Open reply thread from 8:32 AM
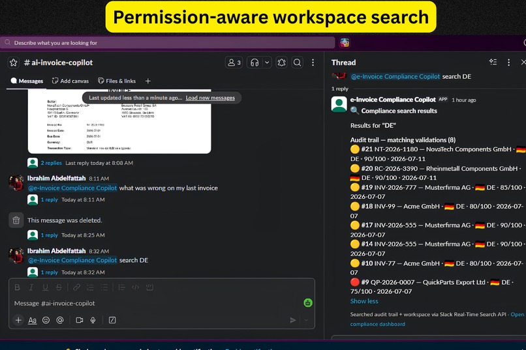This screenshot has height=350, width=526. pyautogui.click(x=50, y=272)
